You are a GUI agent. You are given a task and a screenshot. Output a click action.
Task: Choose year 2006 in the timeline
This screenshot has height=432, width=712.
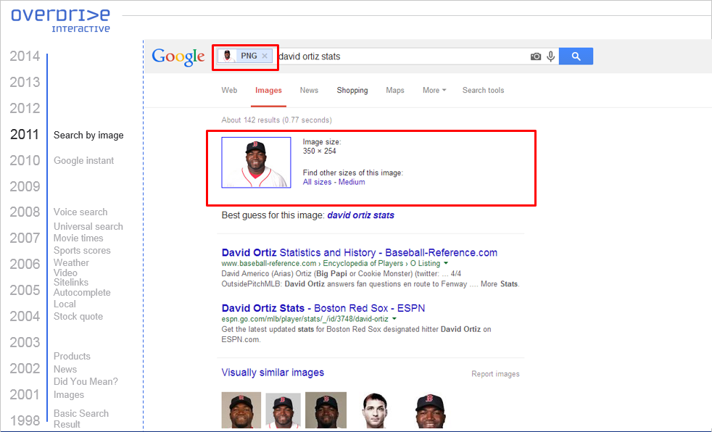pyautogui.click(x=25, y=264)
